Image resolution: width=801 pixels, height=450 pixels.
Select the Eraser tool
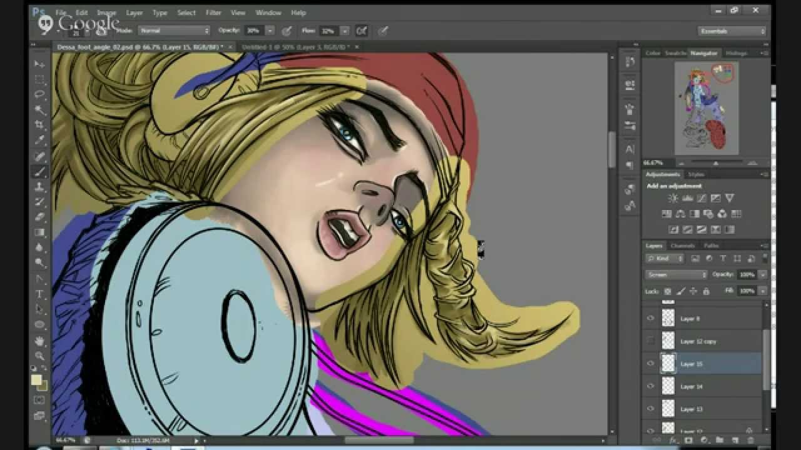[x=39, y=217]
